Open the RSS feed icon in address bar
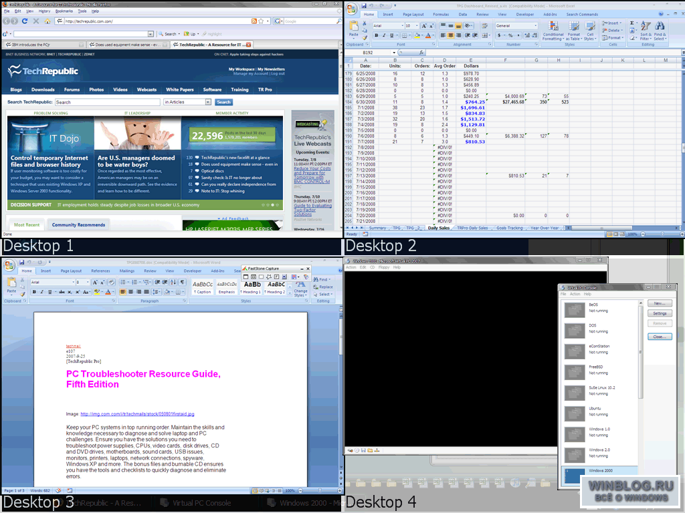The height and width of the screenshot is (513, 685). (254, 21)
